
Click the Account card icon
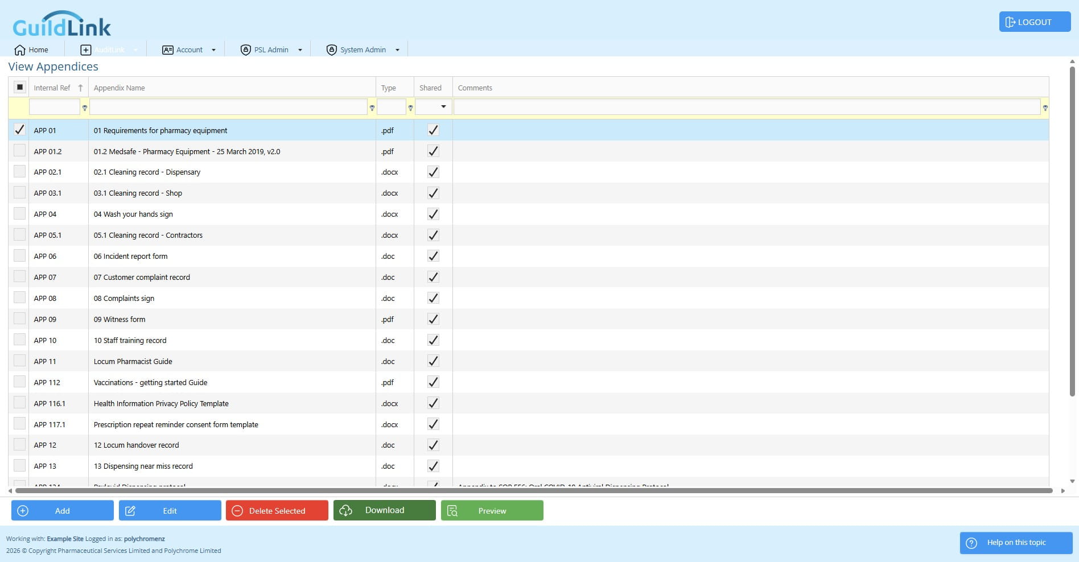point(168,50)
